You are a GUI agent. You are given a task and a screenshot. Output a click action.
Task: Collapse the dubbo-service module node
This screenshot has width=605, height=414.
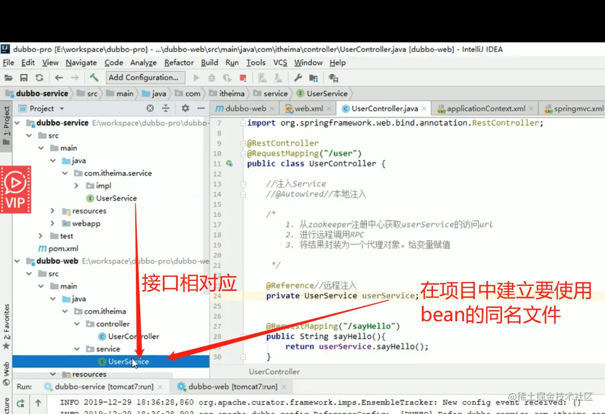point(18,123)
